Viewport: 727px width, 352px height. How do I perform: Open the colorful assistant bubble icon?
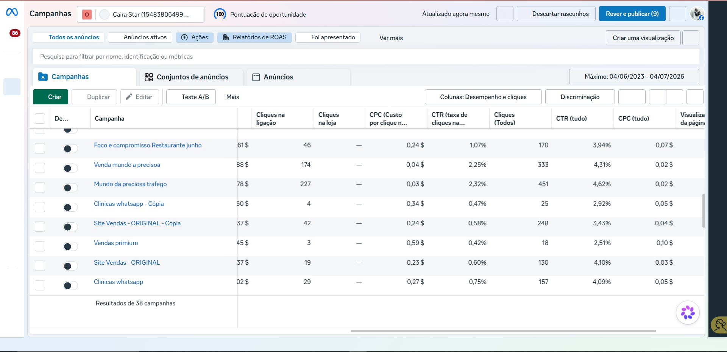point(688,313)
